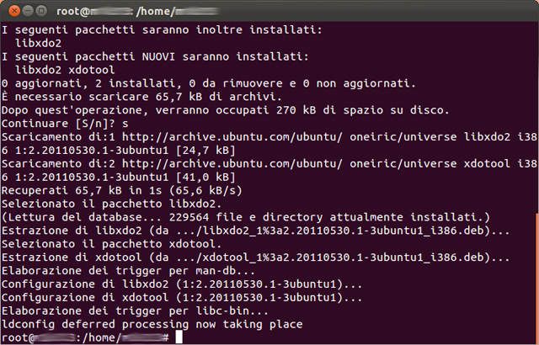The height and width of the screenshot is (345, 539).
Task: Click the '0 aggiornati, 2 installati' summary line
Action: [x=211, y=82]
